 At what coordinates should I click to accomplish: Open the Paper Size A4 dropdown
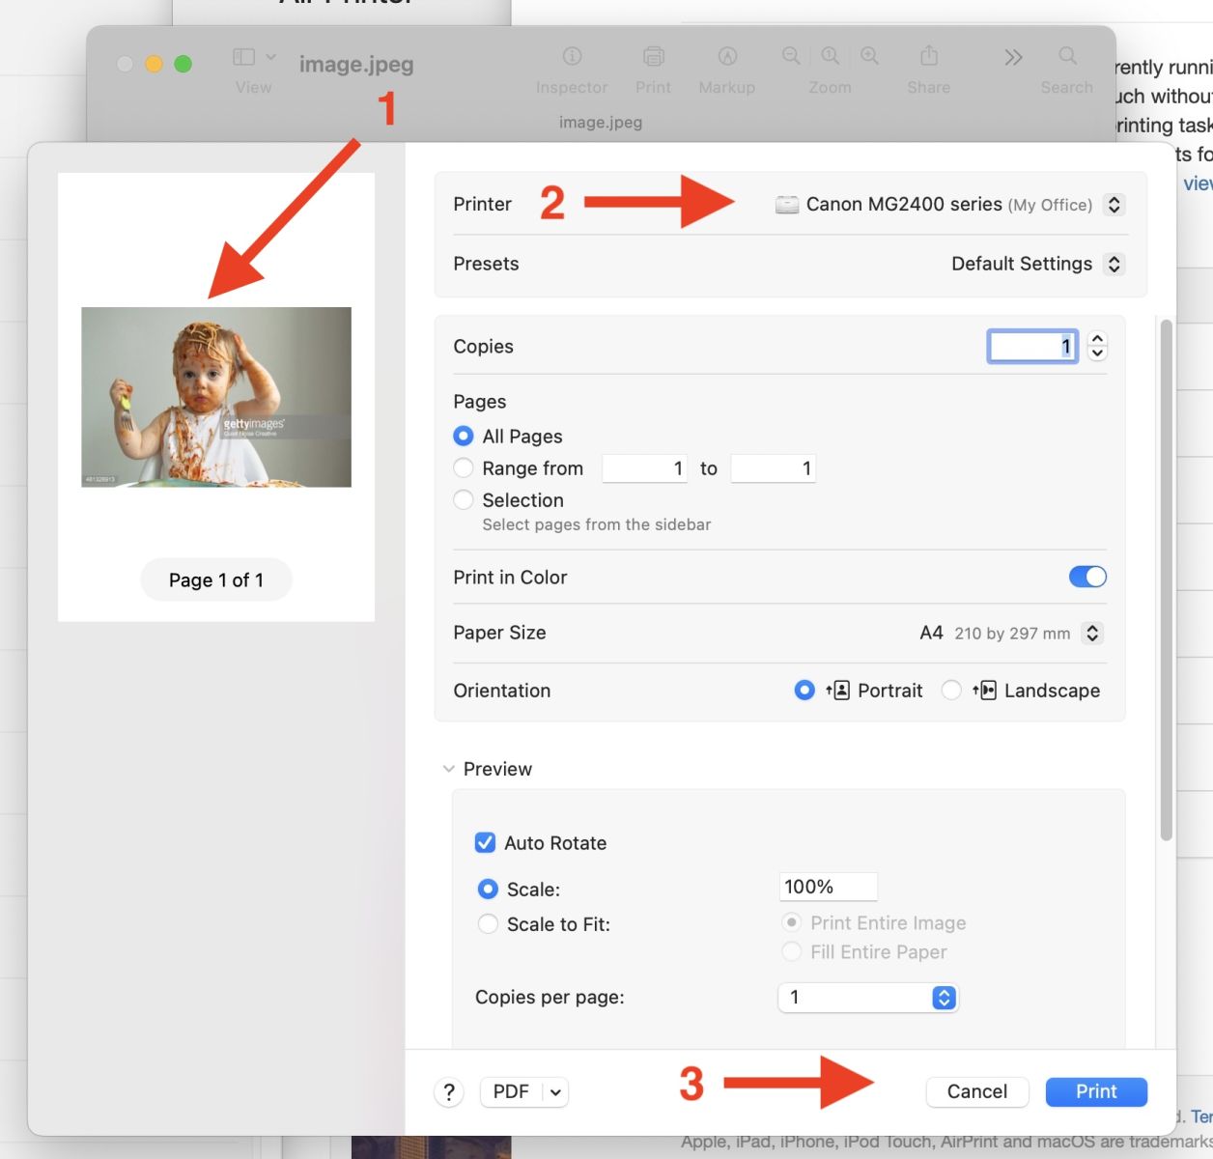[1009, 633]
